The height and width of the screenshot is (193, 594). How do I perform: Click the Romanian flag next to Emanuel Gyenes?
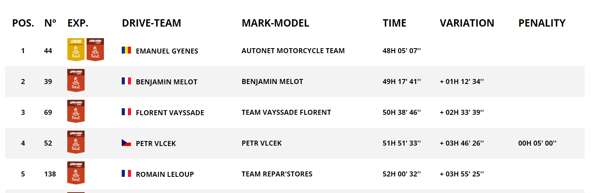coord(126,50)
